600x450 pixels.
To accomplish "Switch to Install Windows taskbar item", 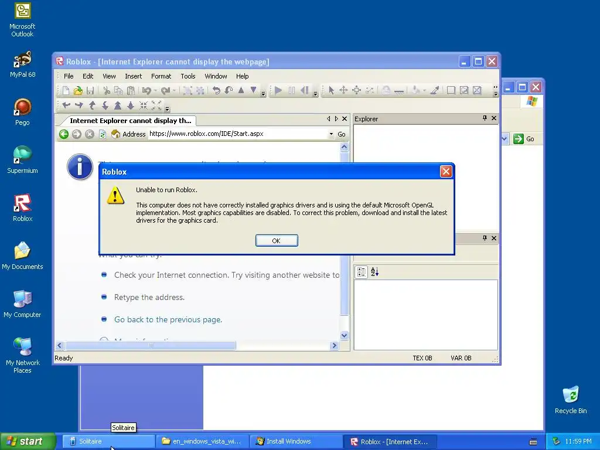I will pos(295,442).
